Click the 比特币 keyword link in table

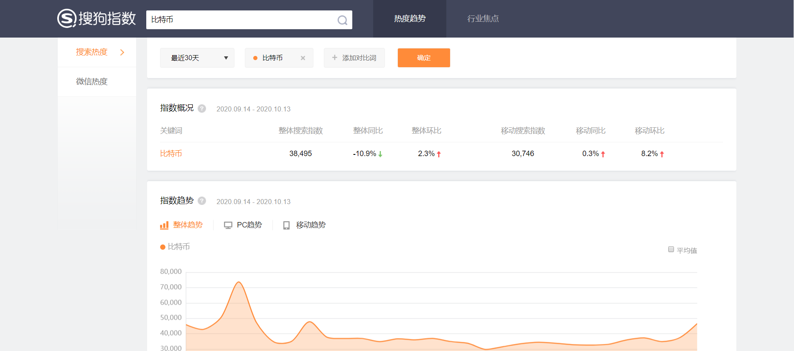click(x=171, y=154)
